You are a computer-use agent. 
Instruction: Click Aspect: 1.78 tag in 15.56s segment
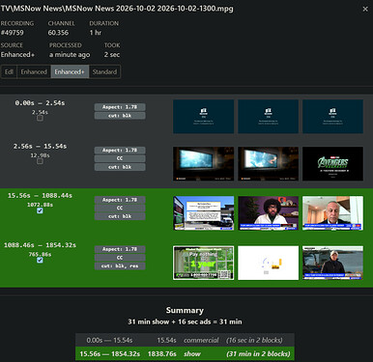point(120,200)
